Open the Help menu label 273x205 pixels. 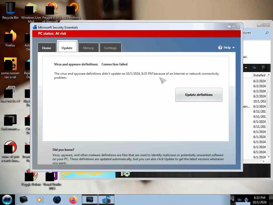(227, 48)
